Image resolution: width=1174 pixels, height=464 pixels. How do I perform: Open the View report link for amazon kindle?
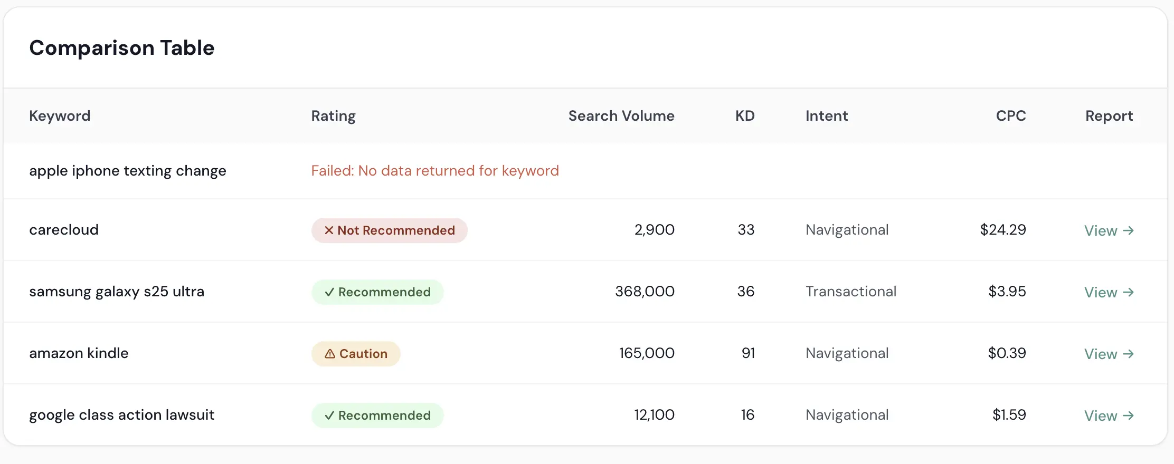pos(1109,354)
